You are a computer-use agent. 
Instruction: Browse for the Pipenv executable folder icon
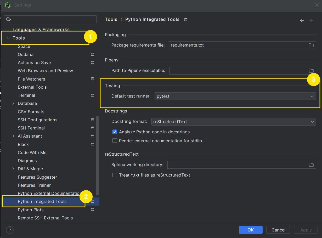coord(311,71)
